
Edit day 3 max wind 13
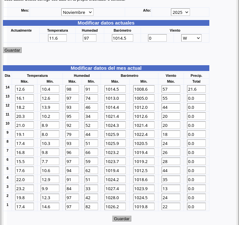coord(171,189)
